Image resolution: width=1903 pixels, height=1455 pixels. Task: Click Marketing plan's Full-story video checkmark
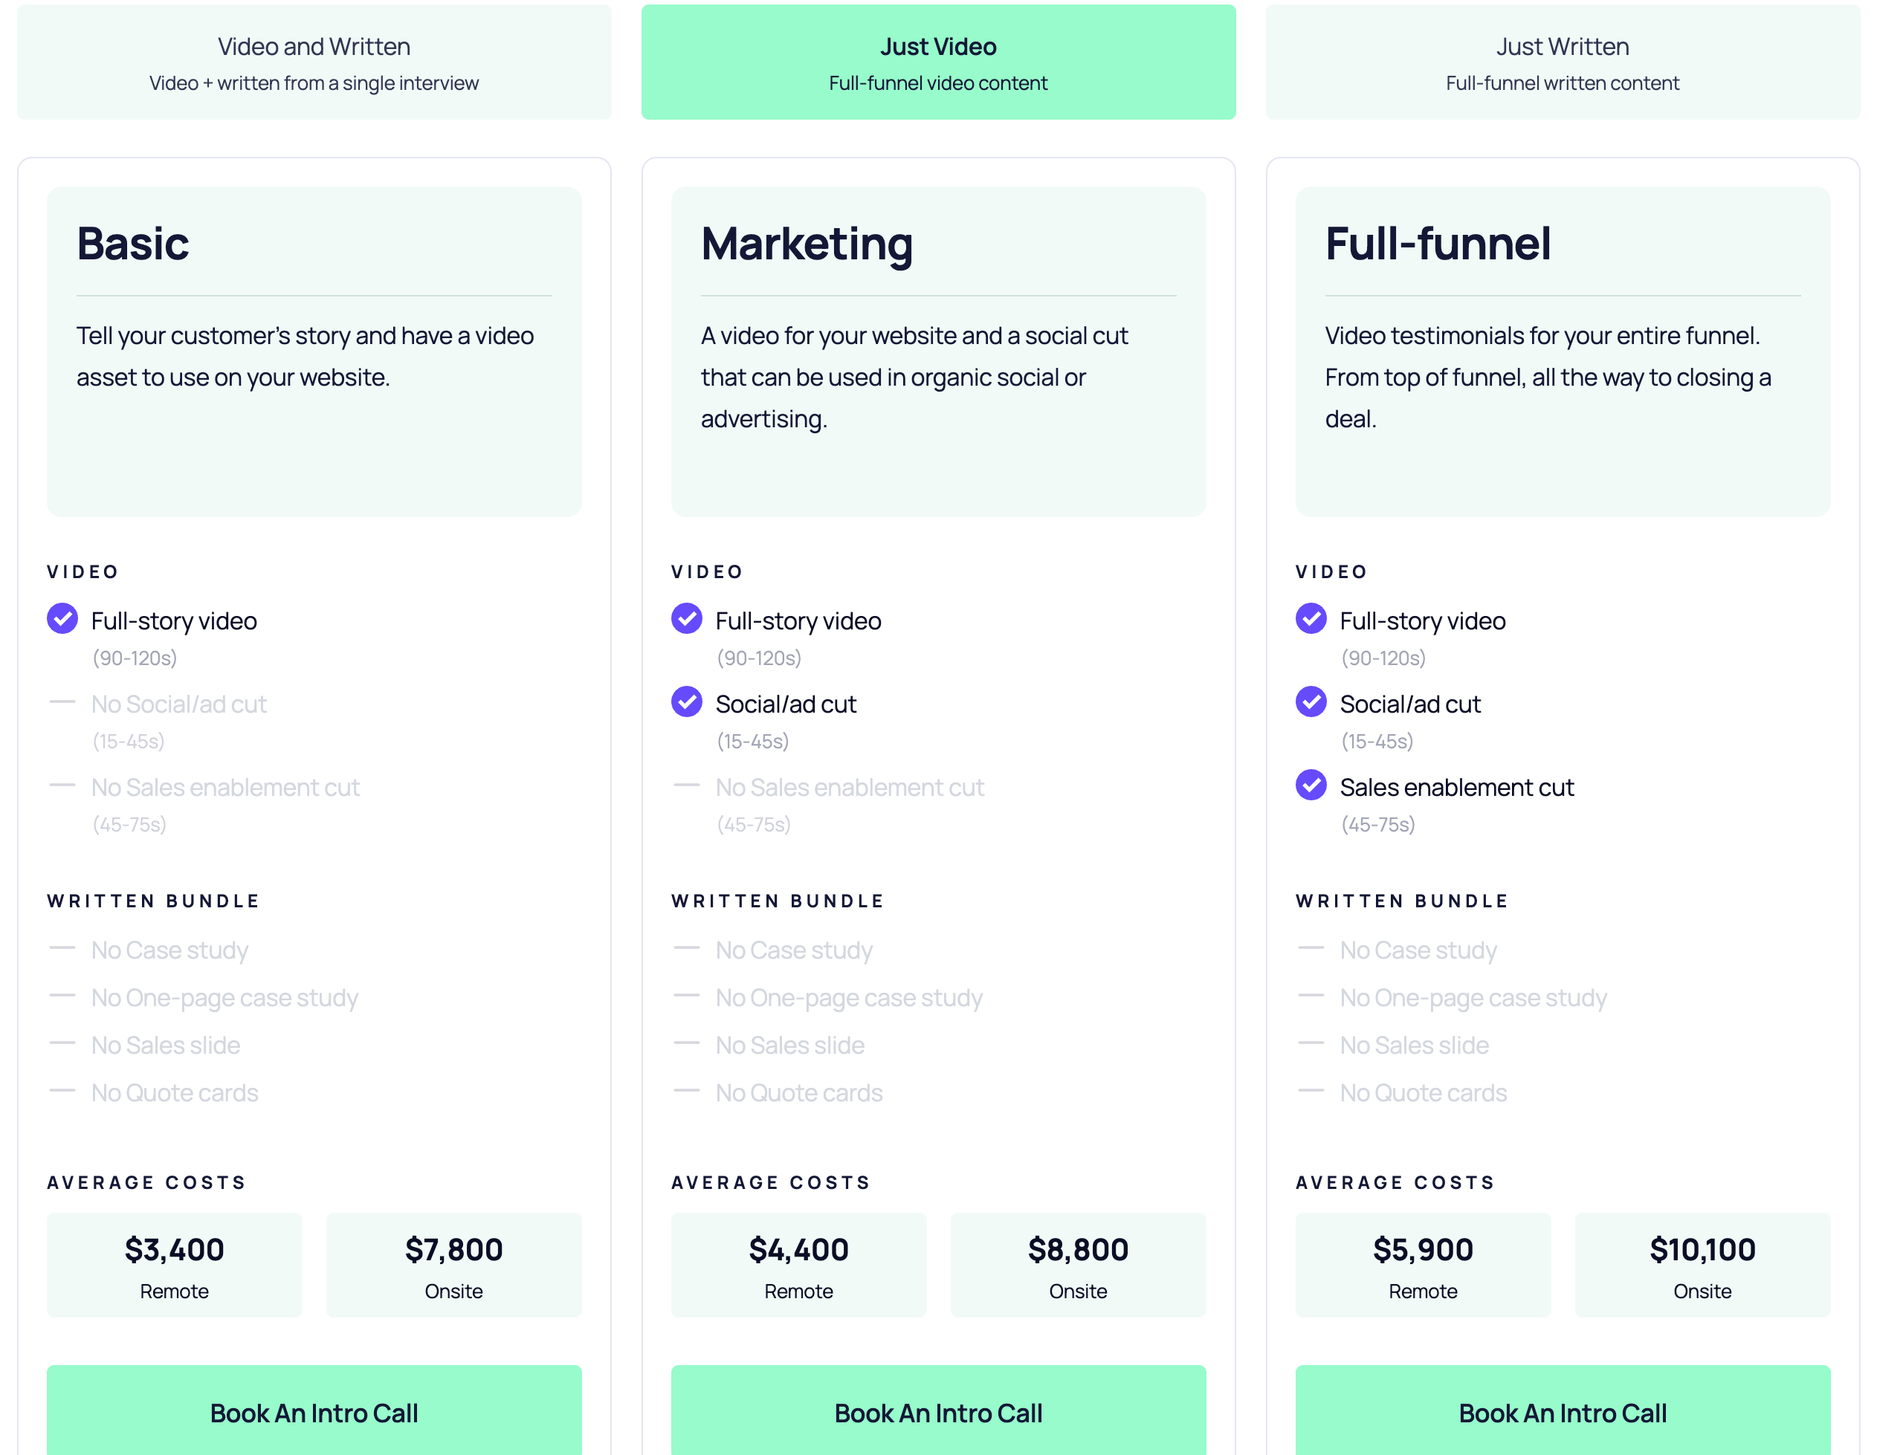point(686,618)
